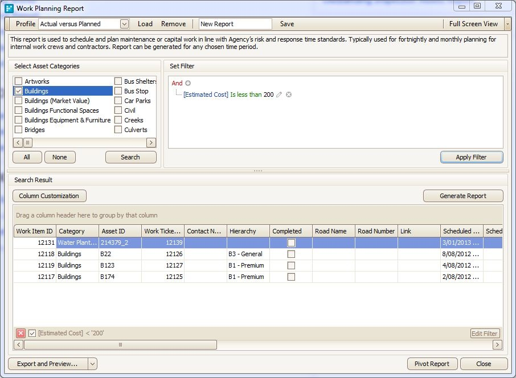The image size is (516, 378).
Task: Open the Profile dropdown list
Action: [124, 24]
